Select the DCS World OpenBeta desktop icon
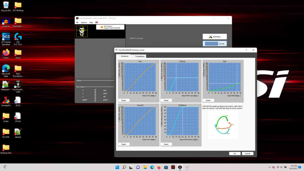304x171 pixels. 6,39
